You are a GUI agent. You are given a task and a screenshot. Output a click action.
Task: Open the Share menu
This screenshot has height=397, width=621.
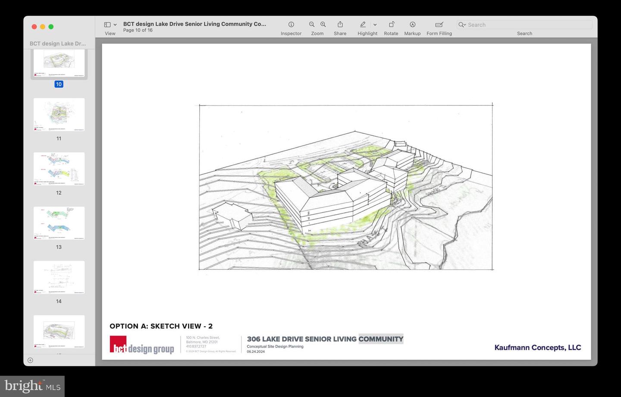pos(340,25)
